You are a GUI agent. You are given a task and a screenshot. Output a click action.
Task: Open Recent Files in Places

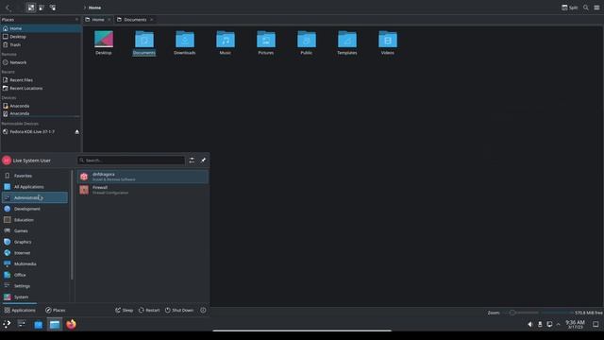[41, 80]
